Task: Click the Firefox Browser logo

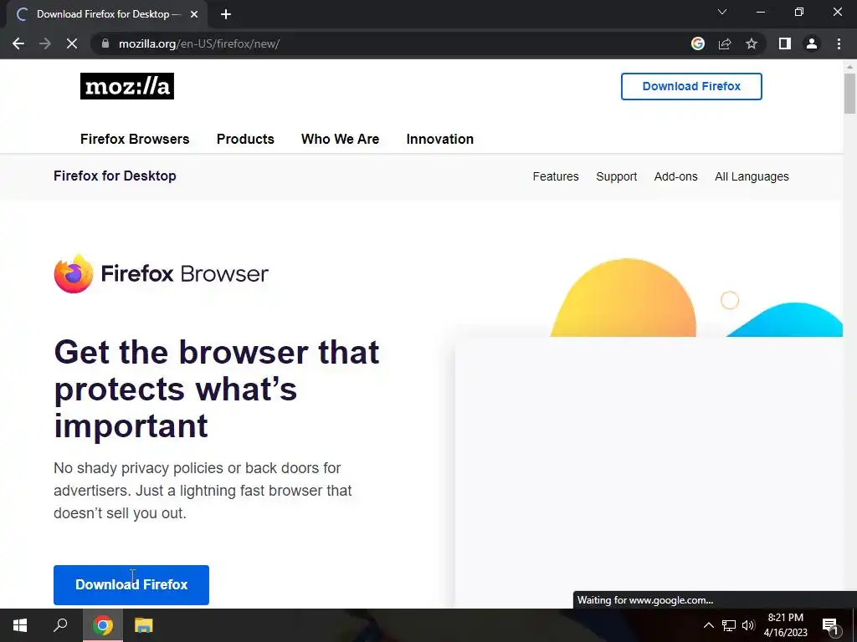Action: pos(162,273)
